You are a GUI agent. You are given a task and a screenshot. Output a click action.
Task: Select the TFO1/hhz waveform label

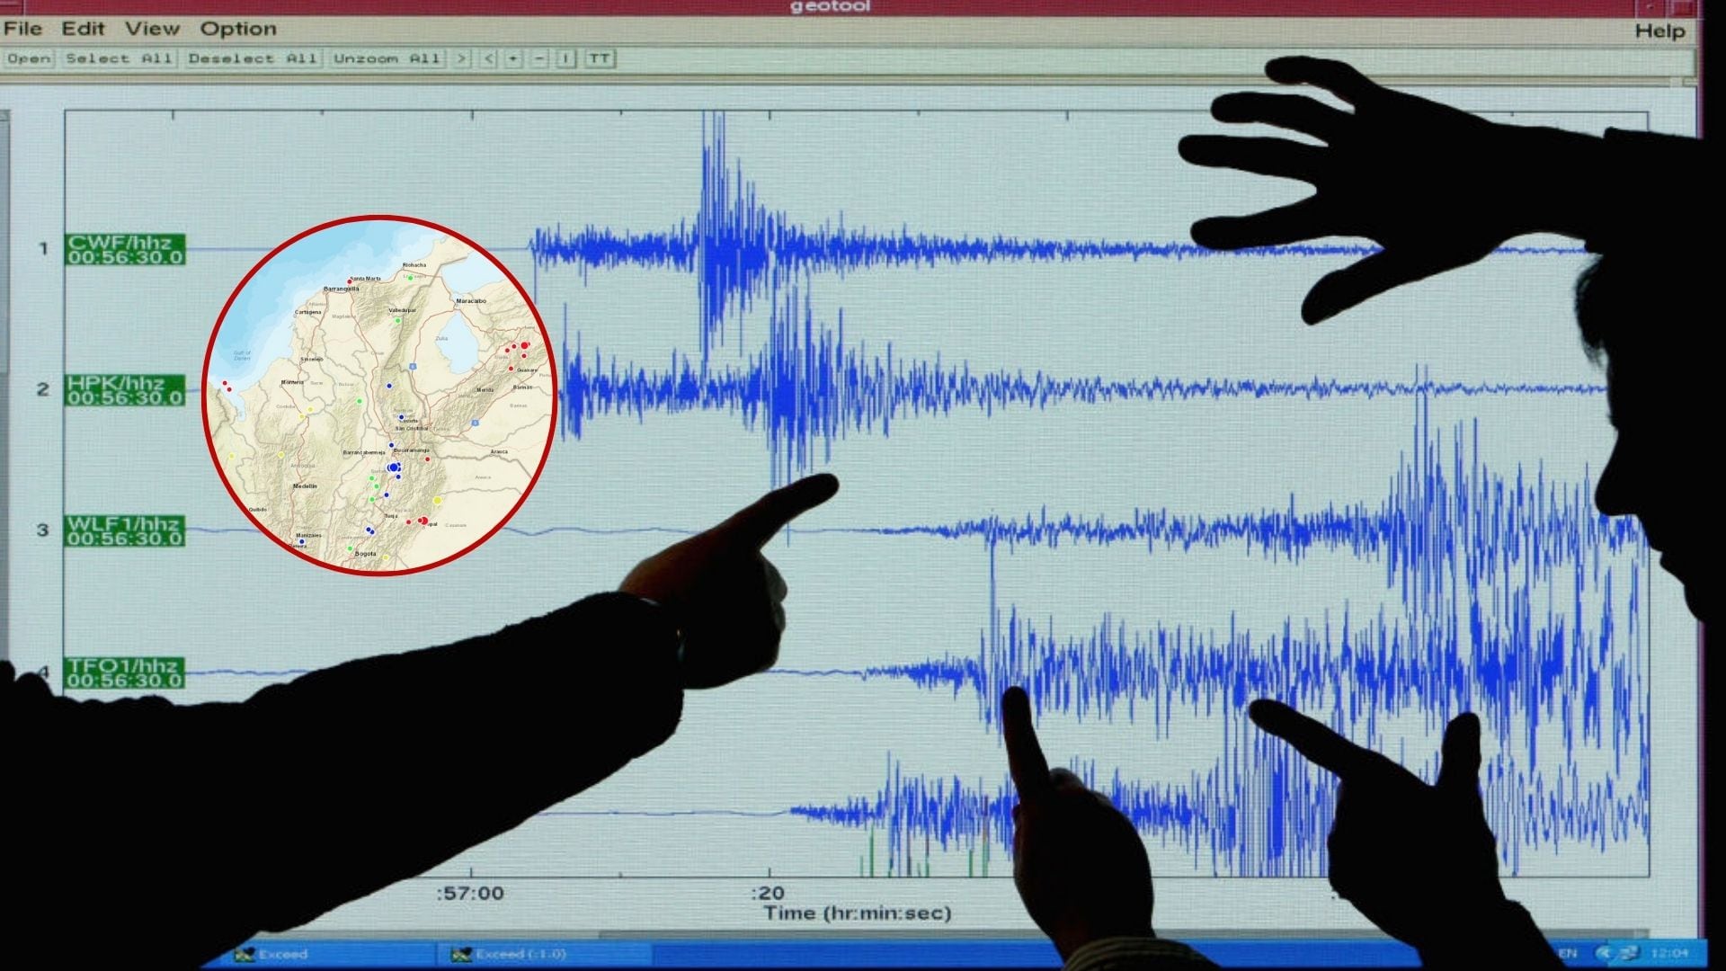pyautogui.click(x=125, y=673)
